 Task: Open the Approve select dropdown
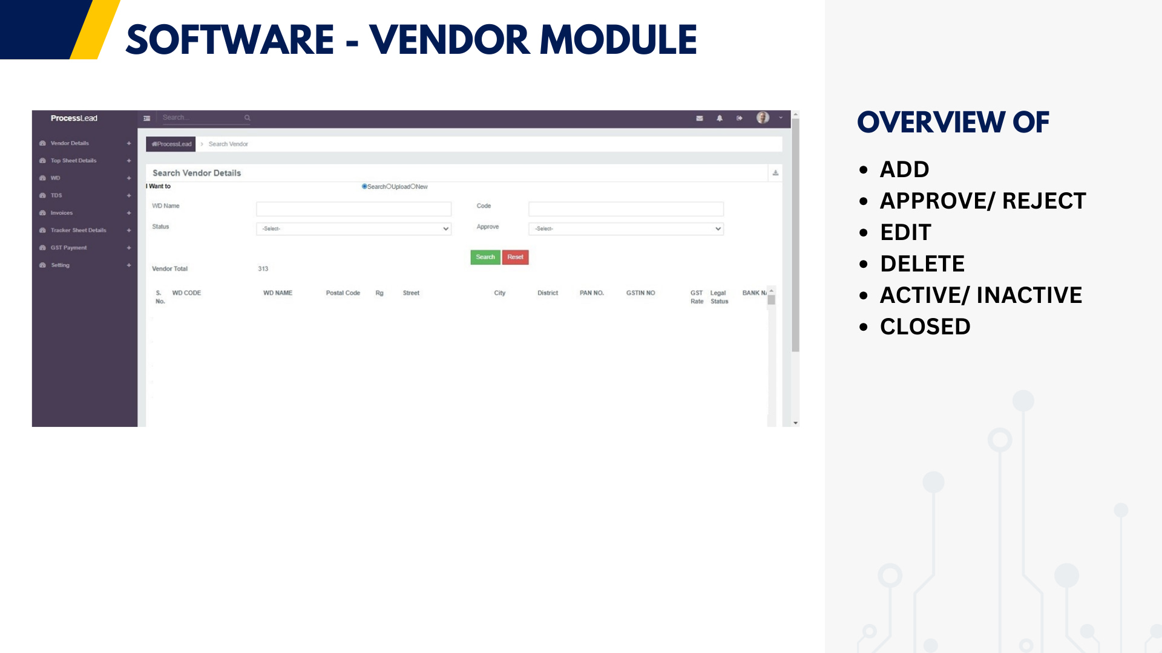tap(626, 229)
